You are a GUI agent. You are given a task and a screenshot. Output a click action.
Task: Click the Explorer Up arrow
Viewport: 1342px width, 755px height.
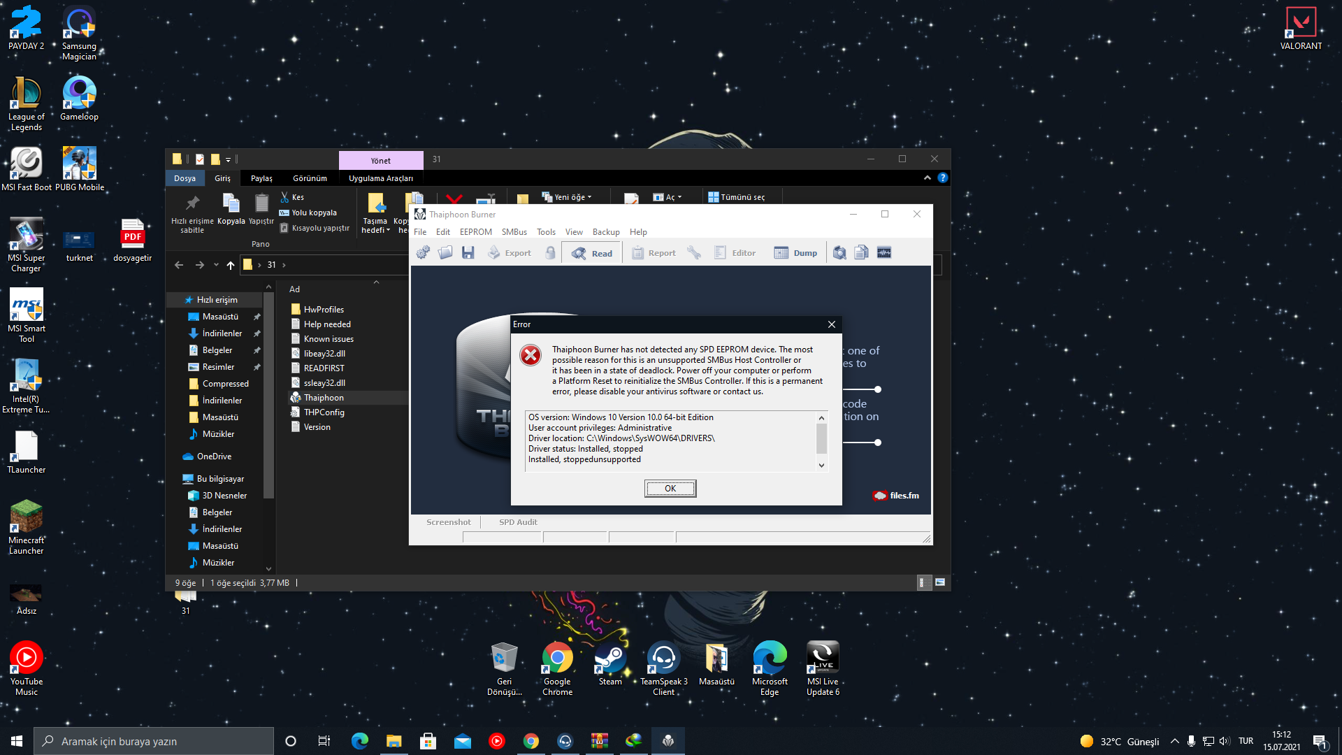pyautogui.click(x=231, y=265)
